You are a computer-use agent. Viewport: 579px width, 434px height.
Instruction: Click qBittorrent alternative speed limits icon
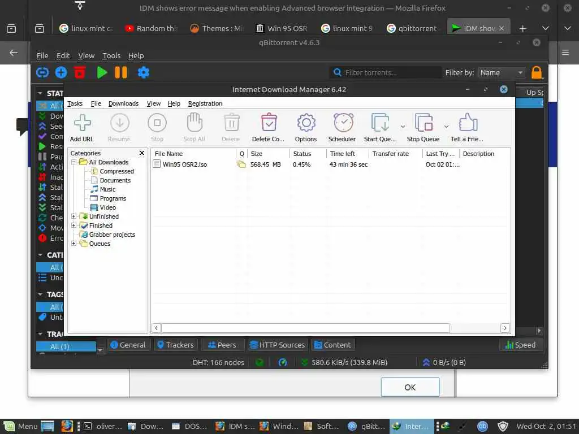pos(283,362)
